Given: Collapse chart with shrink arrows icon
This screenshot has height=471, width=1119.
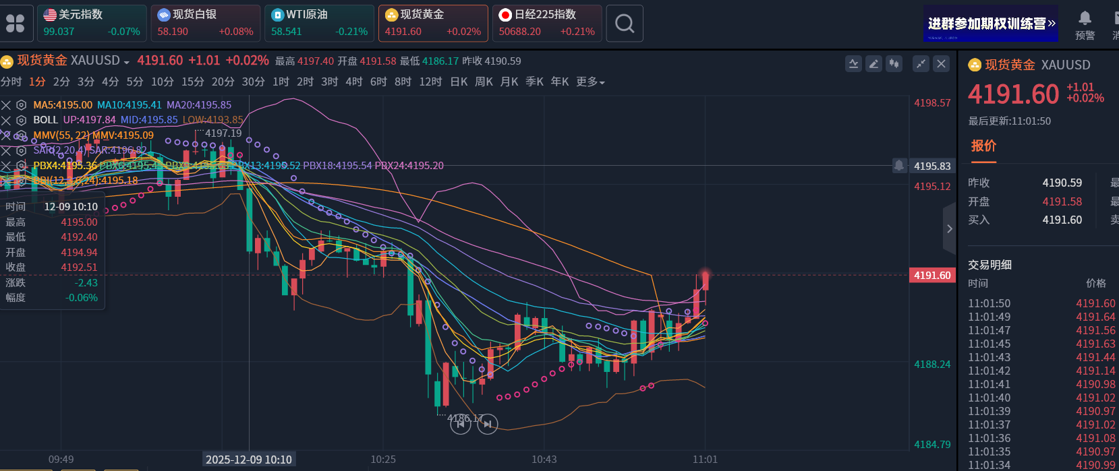Looking at the screenshot, I should coord(921,64).
